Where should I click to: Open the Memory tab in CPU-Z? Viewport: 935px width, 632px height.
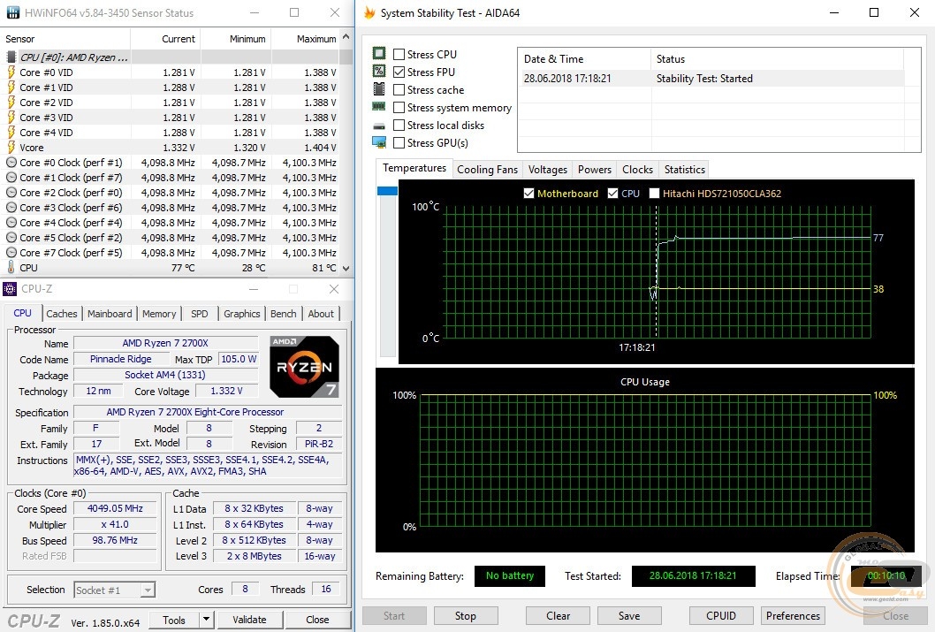point(159,314)
